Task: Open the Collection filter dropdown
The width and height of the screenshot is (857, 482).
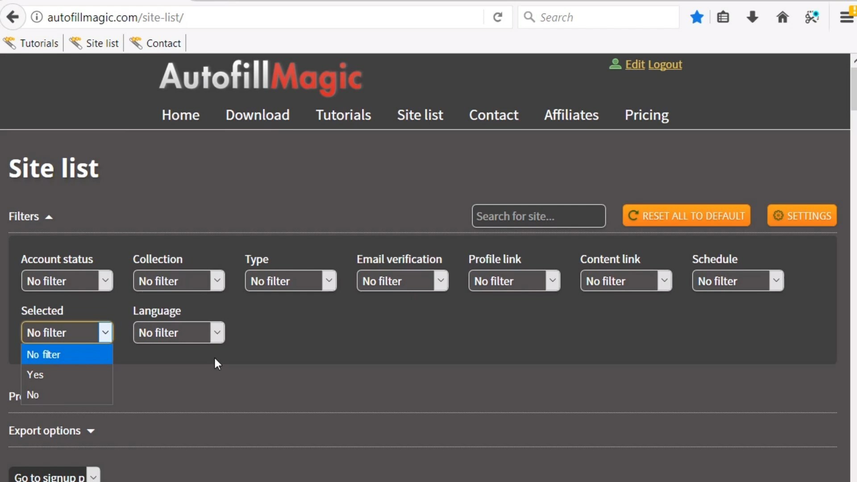Action: 179,281
